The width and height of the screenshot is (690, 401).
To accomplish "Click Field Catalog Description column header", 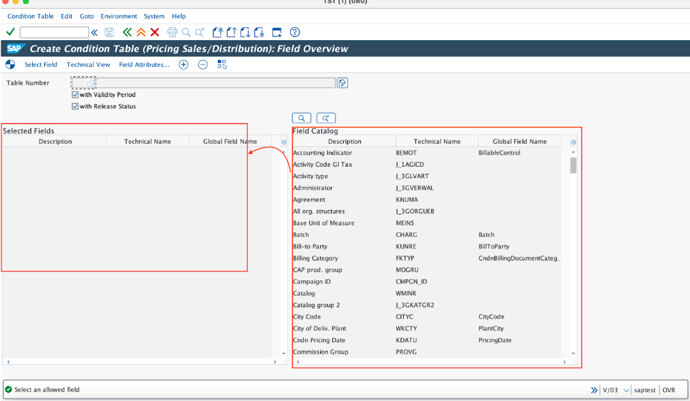I will 344,142.
